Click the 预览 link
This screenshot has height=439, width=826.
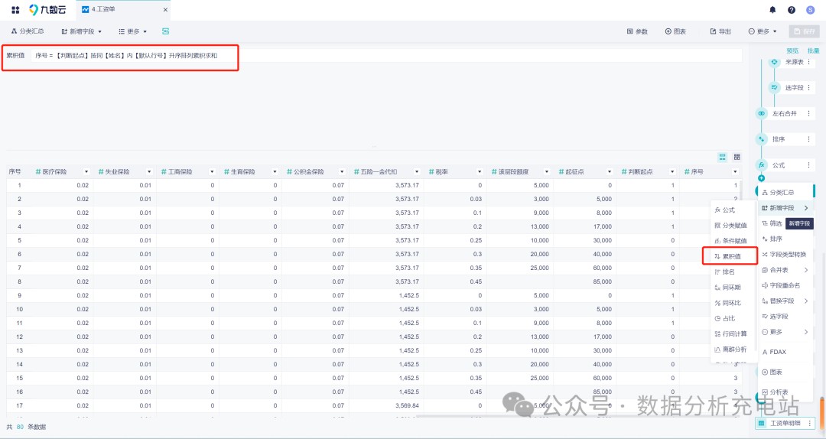[x=792, y=50]
